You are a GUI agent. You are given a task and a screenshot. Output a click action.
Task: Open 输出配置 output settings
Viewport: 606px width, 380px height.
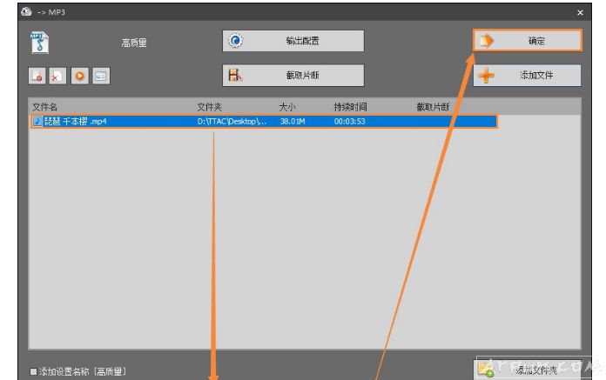pos(293,41)
